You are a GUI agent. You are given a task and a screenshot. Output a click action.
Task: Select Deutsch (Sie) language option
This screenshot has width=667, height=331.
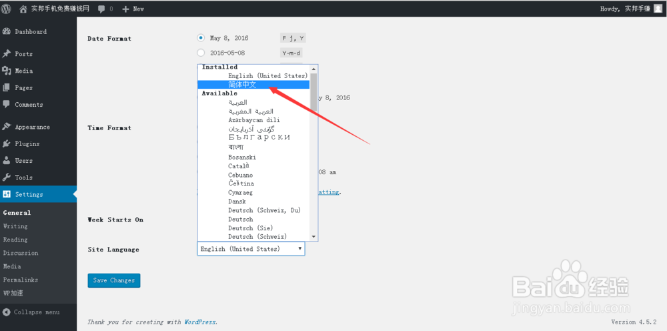point(251,228)
